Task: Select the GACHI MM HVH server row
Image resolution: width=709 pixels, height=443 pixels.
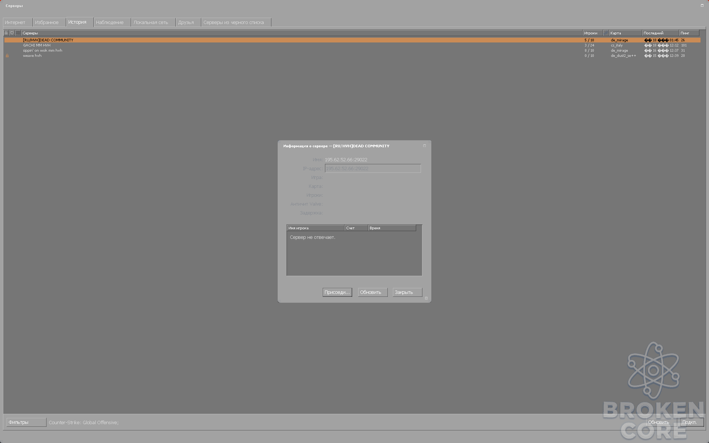Action: pos(352,45)
